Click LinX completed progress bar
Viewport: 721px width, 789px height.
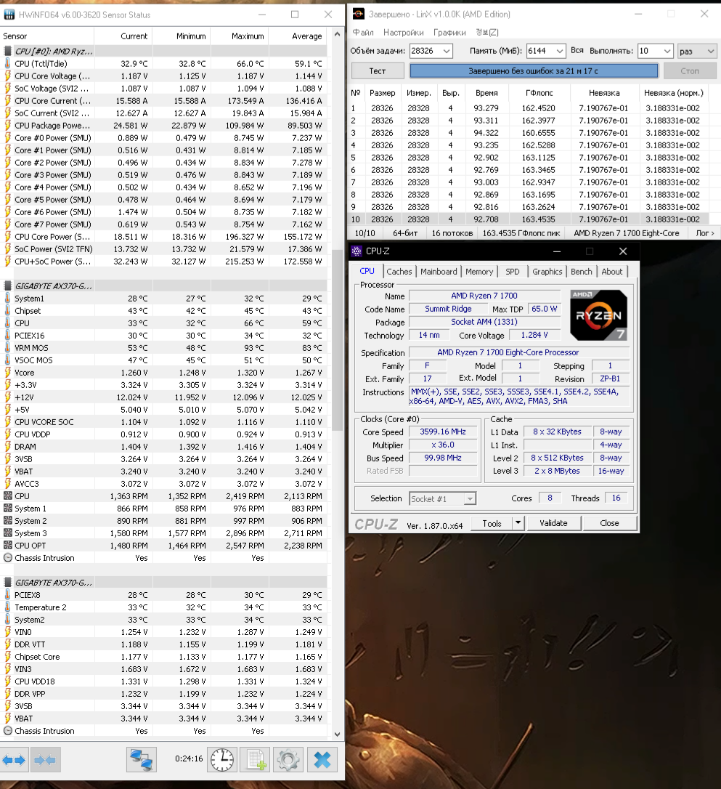tap(534, 71)
